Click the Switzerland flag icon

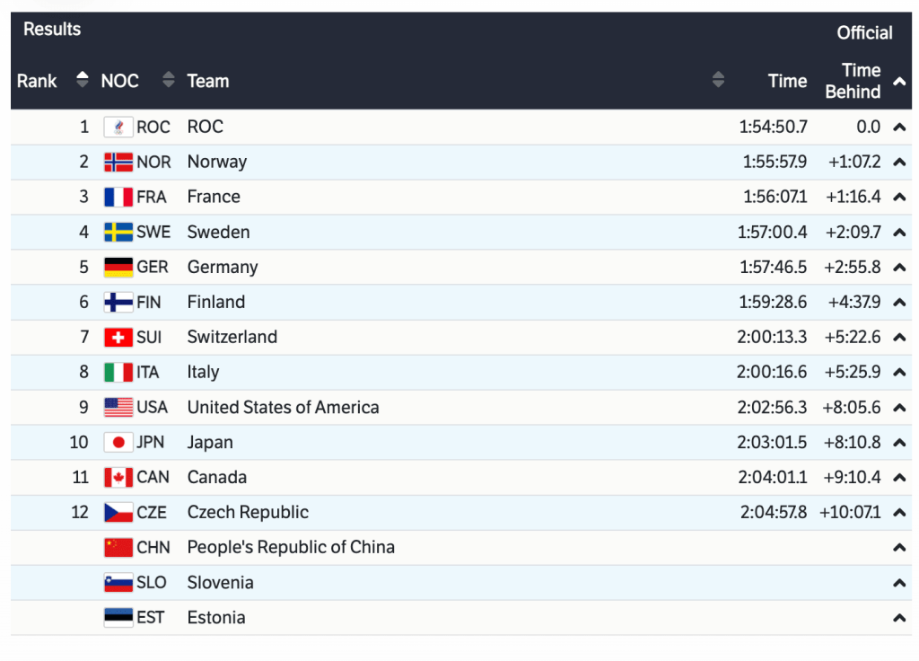pos(118,338)
